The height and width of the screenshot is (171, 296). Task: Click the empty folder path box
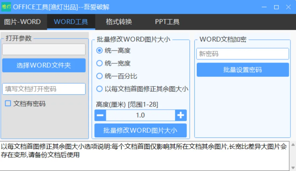click(44, 49)
